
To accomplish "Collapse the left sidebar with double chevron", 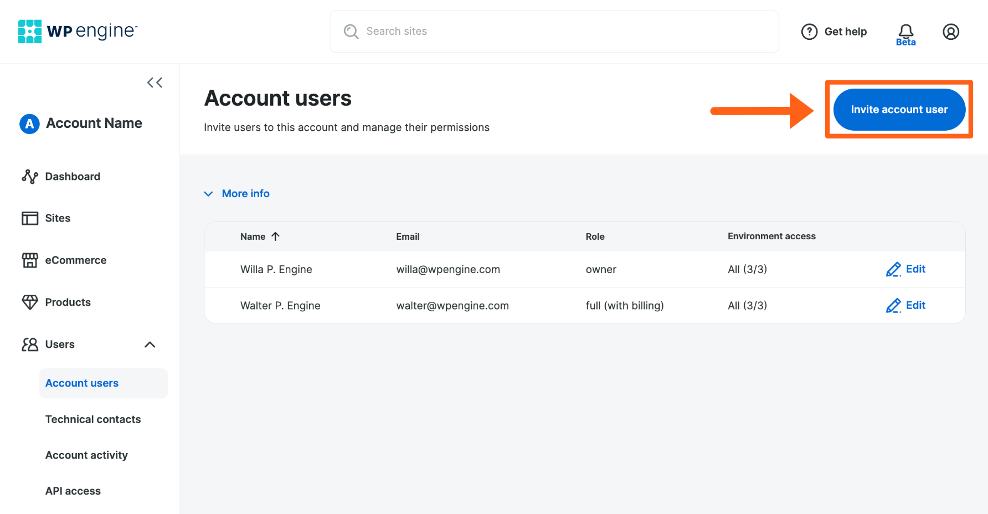I will pyautogui.click(x=155, y=82).
